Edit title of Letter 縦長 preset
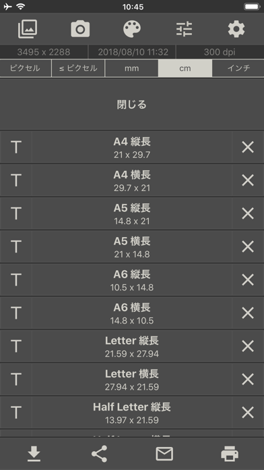This screenshot has height=470, width=264. click(16, 346)
